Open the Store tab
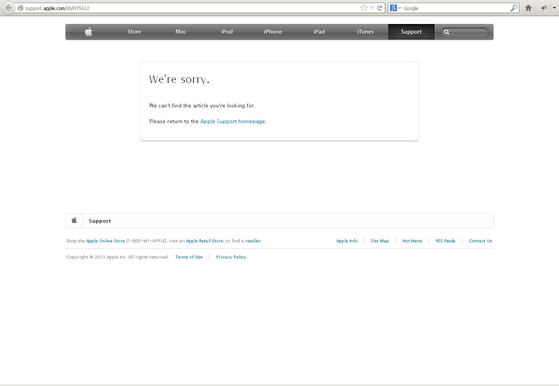 (x=134, y=31)
